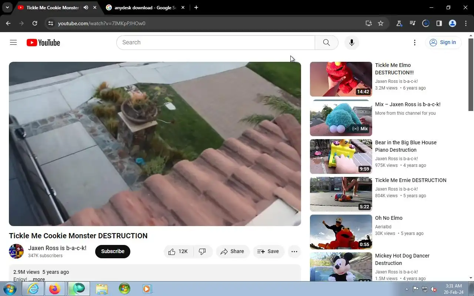This screenshot has height=296, width=474.
Task: Close the Tickle Me Cookie Monster tab
Action: [95, 7]
